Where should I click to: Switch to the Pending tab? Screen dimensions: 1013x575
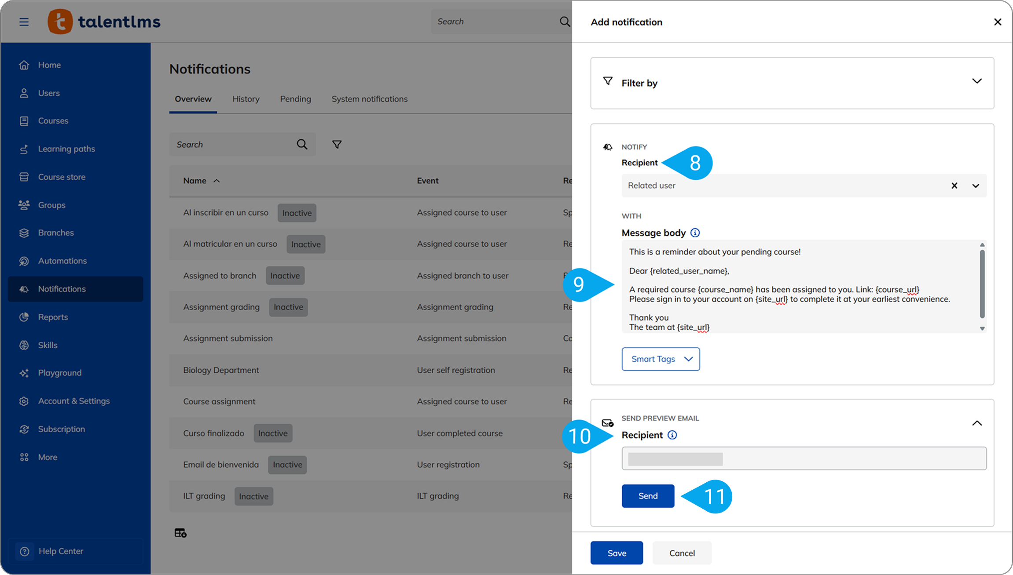point(295,99)
